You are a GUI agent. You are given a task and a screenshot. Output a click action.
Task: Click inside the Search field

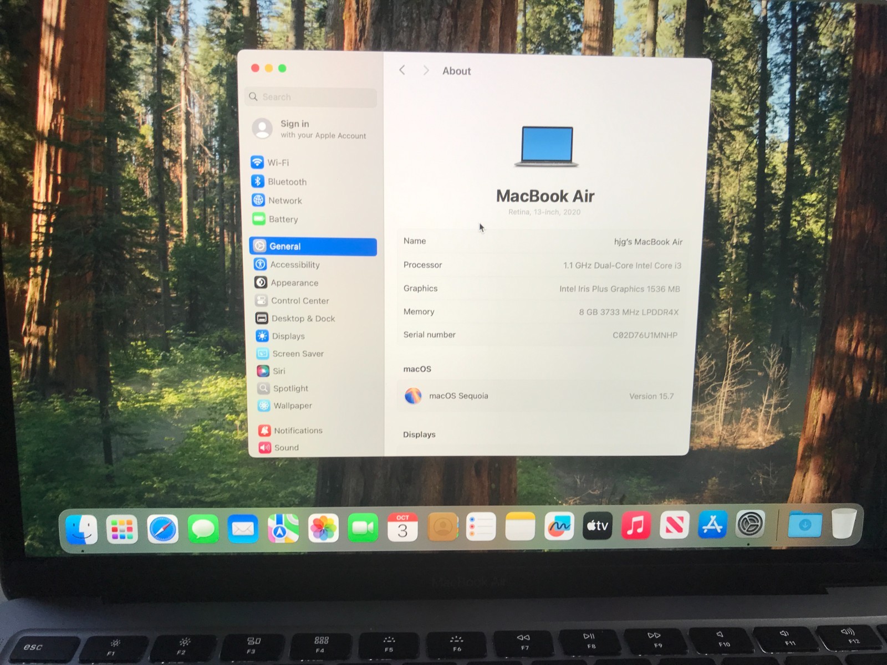(310, 97)
